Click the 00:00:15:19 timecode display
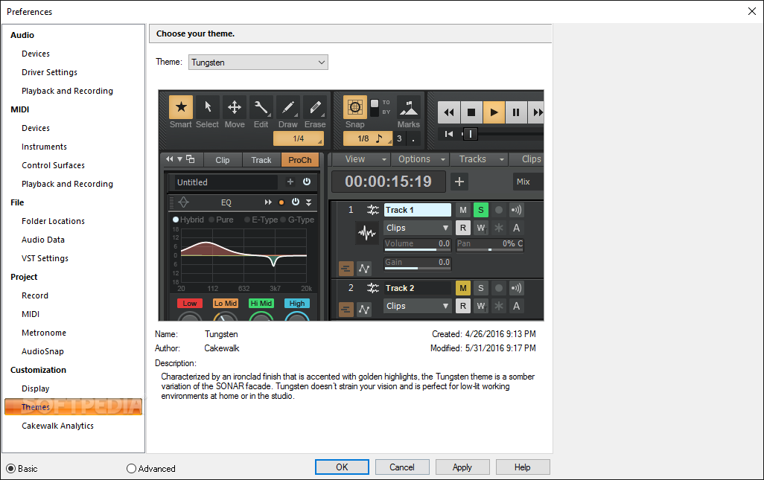Screen dimensions: 764x480 389,182
